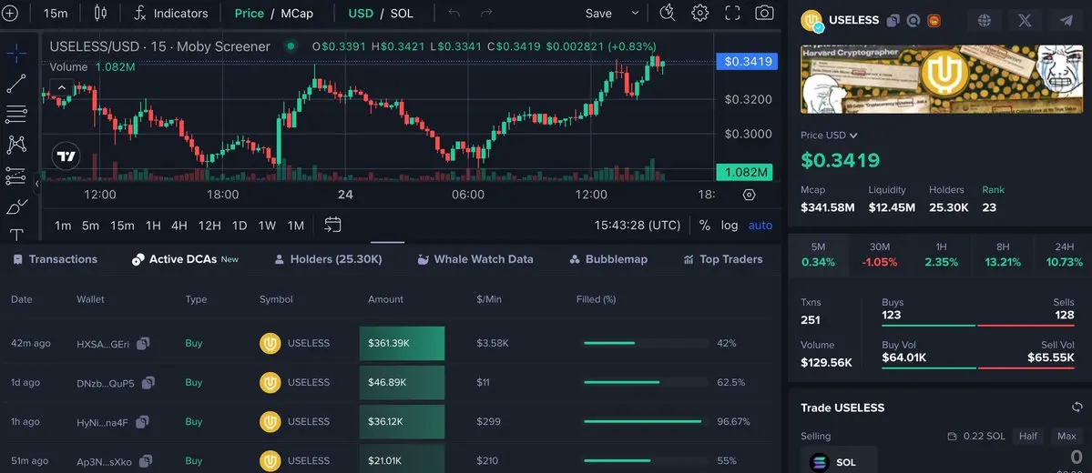Toggle auto price scale
The width and height of the screenshot is (1092, 473).
[760, 225]
